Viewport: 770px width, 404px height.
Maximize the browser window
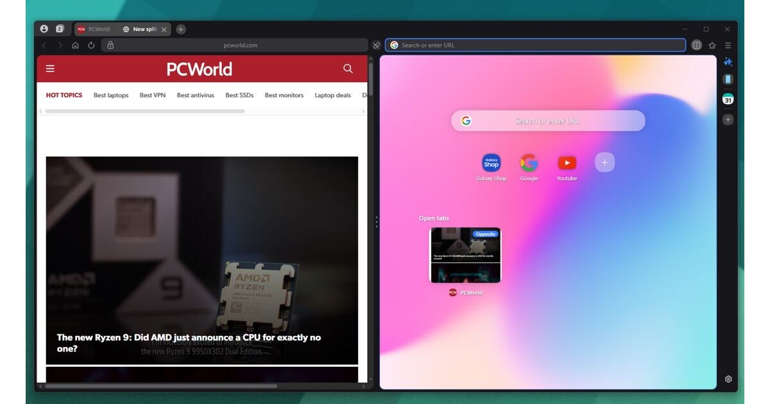click(706, 29)
